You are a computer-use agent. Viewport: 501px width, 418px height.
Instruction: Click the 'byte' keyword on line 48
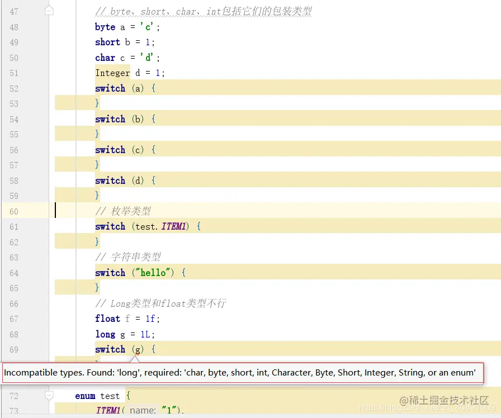click(x=105, y=27)
